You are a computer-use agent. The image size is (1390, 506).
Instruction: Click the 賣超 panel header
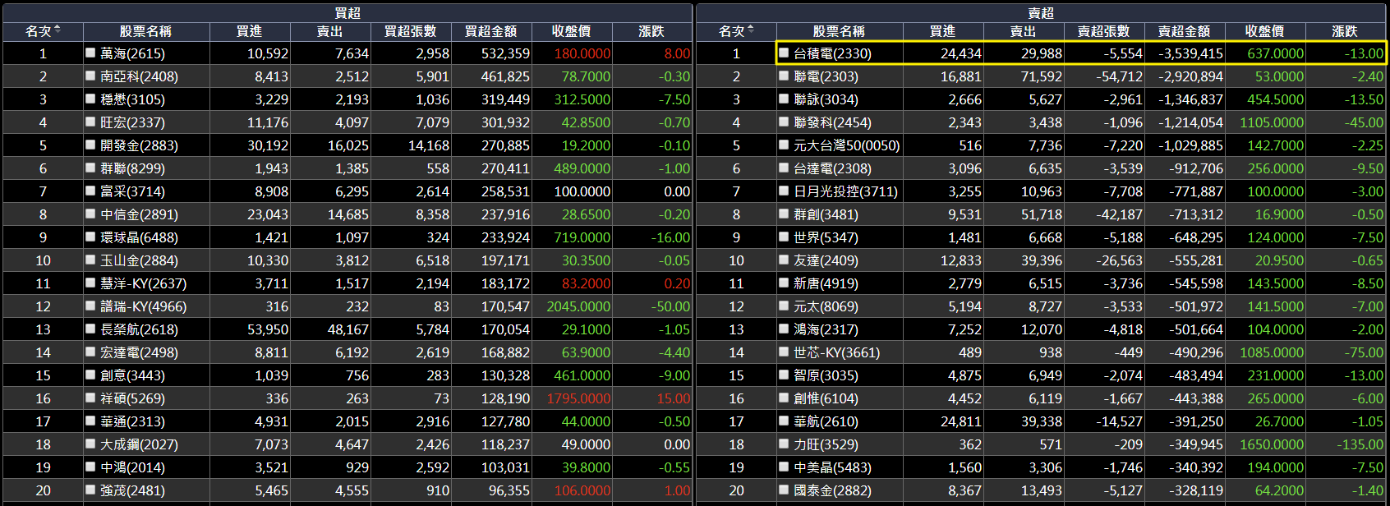click(1041, 12)
